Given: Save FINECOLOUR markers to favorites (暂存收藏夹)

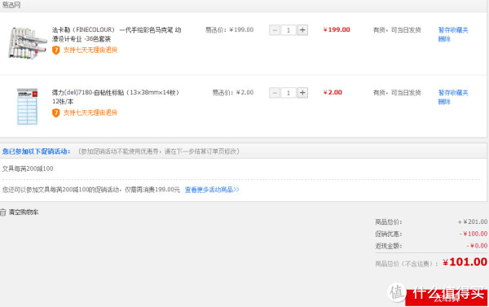Looking at the screenshot, I should (453, 30).
